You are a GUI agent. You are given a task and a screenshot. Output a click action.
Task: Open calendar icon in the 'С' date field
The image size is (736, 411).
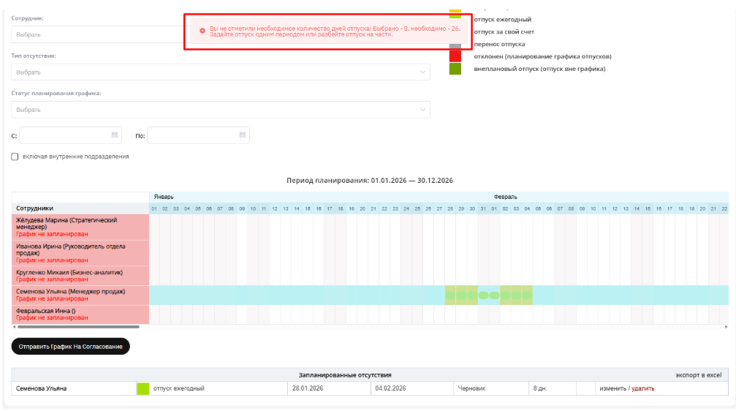click(x=115, y=135)
